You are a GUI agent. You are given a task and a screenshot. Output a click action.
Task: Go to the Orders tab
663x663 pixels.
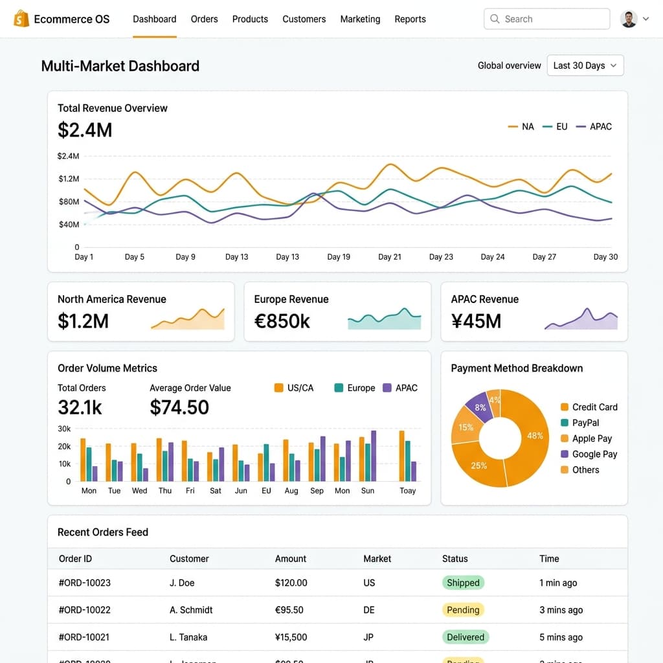pos(204,19)
